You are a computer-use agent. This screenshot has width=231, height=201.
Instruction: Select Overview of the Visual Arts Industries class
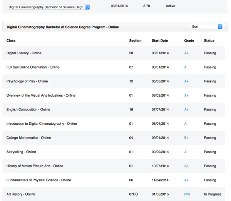[x=41, y=95]
